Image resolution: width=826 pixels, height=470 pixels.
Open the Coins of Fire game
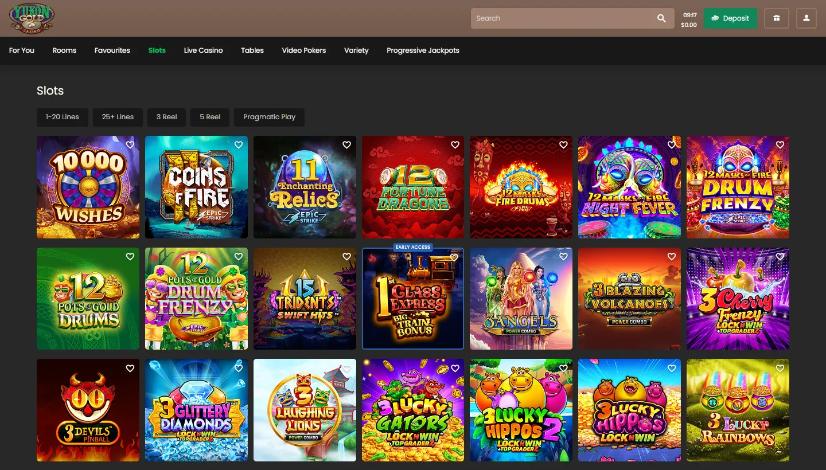point(196,187)
